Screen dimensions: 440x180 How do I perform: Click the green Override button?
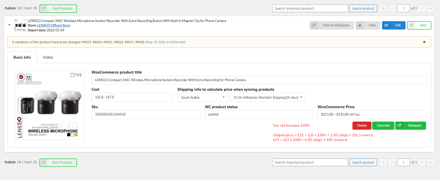coord(383,126)
